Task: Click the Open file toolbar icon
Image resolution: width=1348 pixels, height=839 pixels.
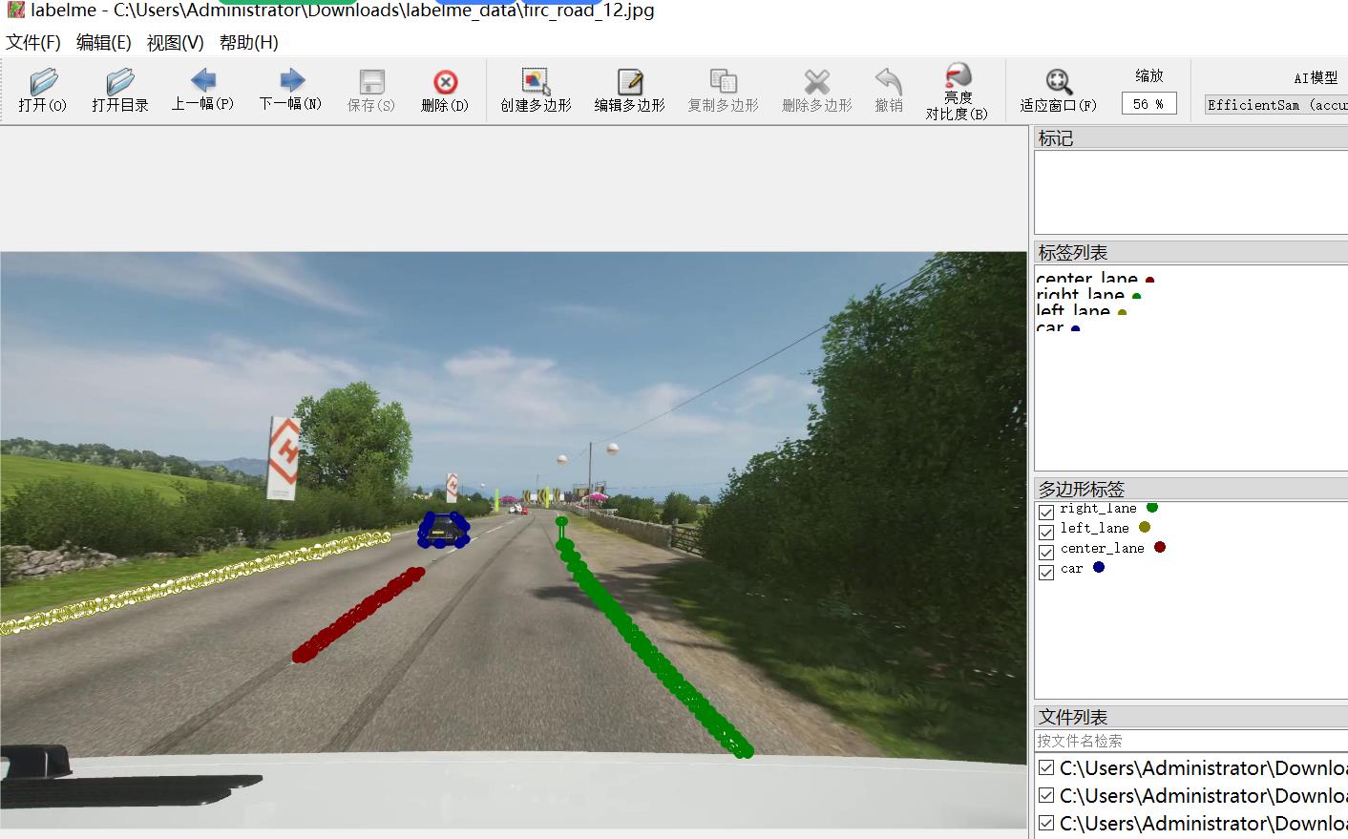Action: point(43,82)
